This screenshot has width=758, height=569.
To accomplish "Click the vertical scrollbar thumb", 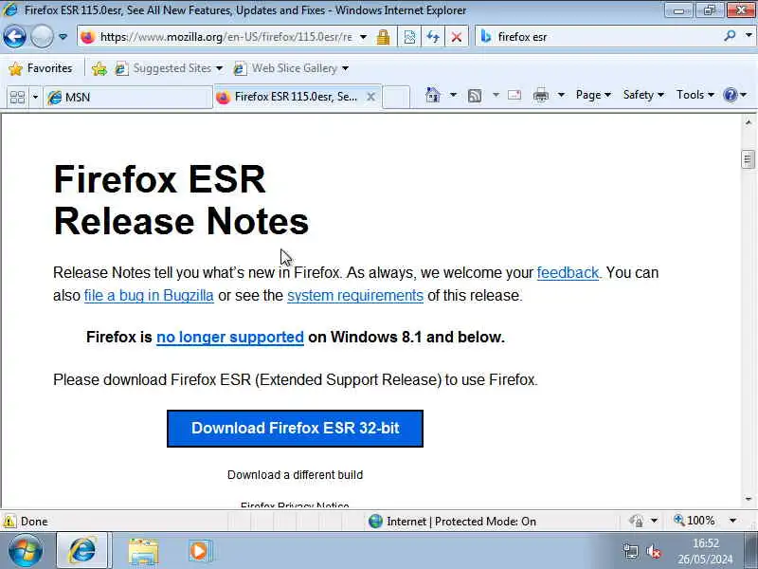I will point(748,159).
